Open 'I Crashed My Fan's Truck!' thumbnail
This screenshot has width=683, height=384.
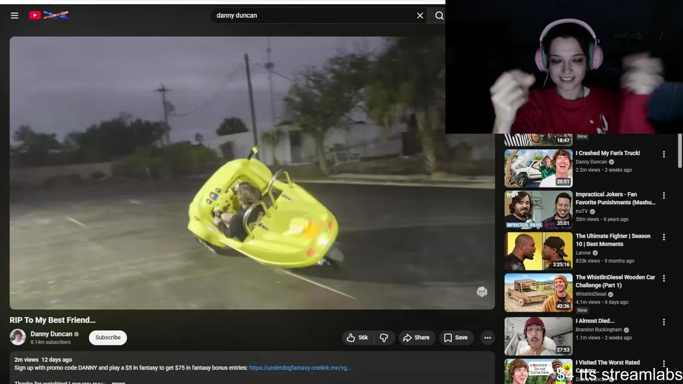538,168
